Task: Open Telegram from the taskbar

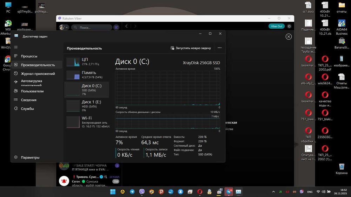Action: coord(132,192)
